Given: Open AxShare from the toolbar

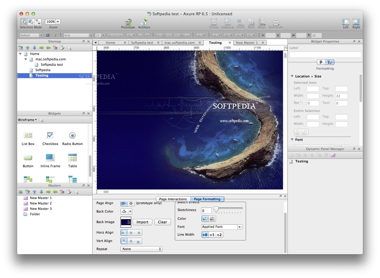Looking at the screenshot, I should point(144,24).
